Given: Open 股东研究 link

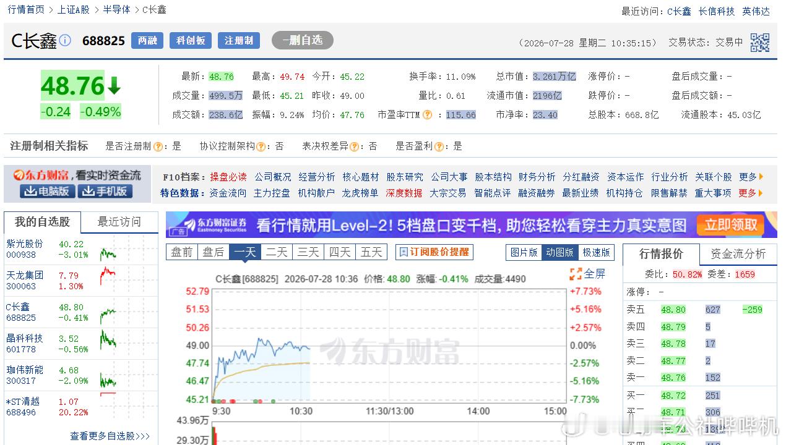Looking at the screenshot, I should point(405,177).
